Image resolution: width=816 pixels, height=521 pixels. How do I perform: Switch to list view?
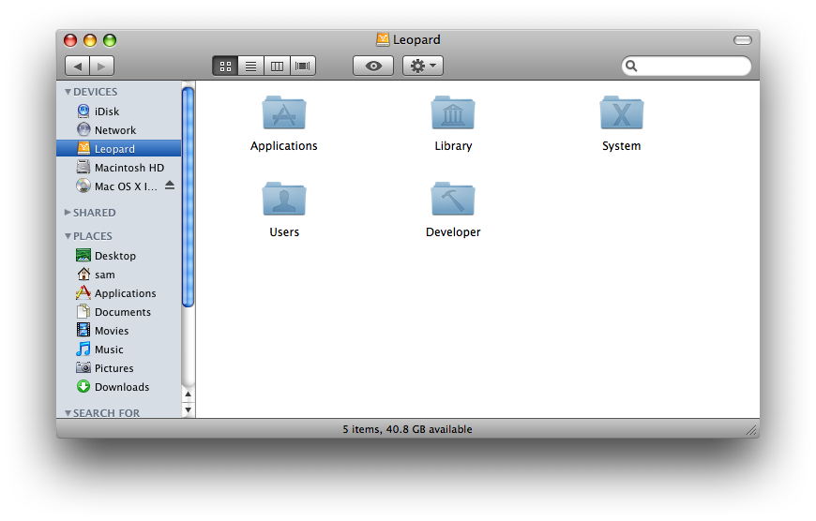click(x=250, y=66)
